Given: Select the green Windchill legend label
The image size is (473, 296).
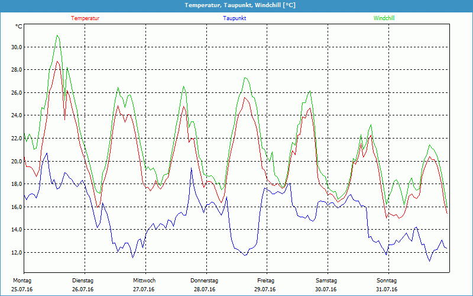Looking at the screenshot, I should pyautogui.click(x=384, y=18).
